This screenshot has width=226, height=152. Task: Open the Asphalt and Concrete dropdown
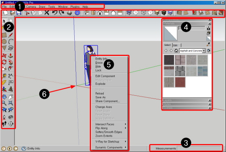(204, 51)
